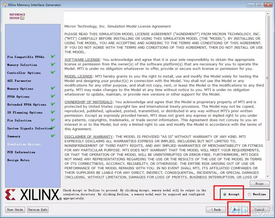Select the IO Planning Options step
Viewport: 275px width, 218px height.
coord(25,112)
